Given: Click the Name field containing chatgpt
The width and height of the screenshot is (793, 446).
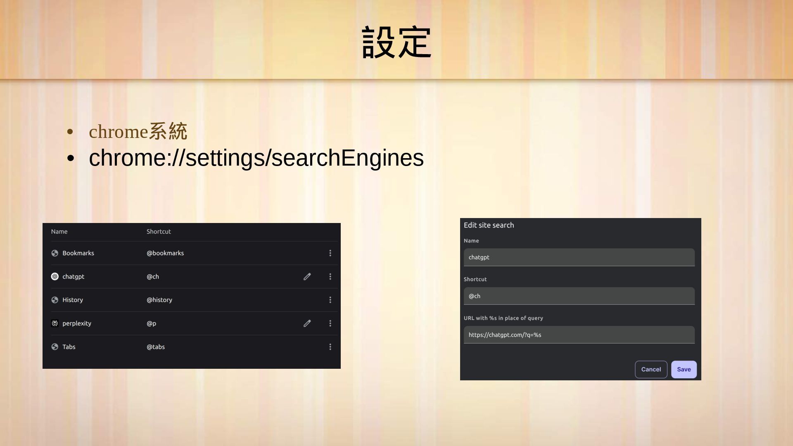Looking at the screenshot, I should click(579, 257).
